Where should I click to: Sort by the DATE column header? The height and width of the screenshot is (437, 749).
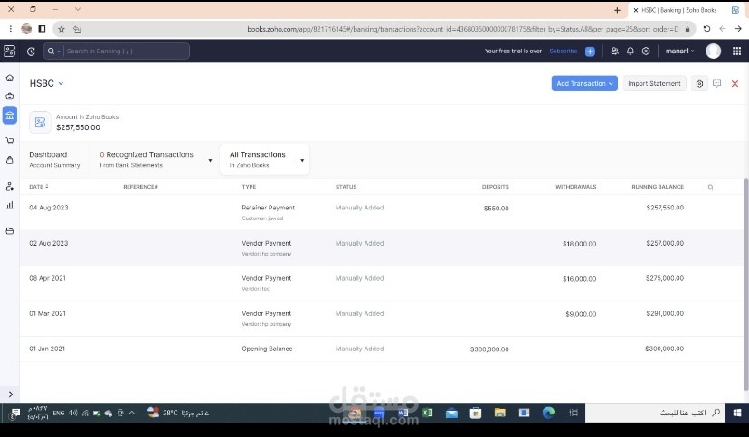38,187
